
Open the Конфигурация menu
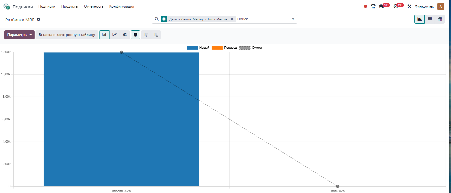122,6
